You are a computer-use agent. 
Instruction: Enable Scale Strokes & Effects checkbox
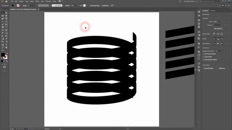[204, 60]
